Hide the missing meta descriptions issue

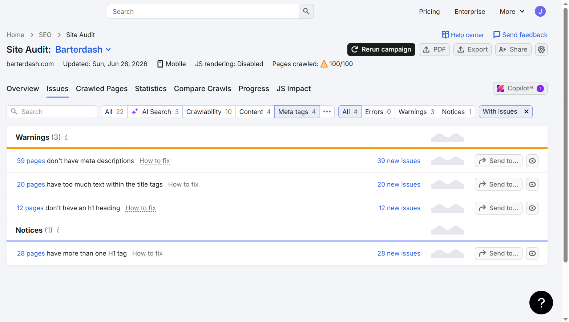tap(532, 161)
